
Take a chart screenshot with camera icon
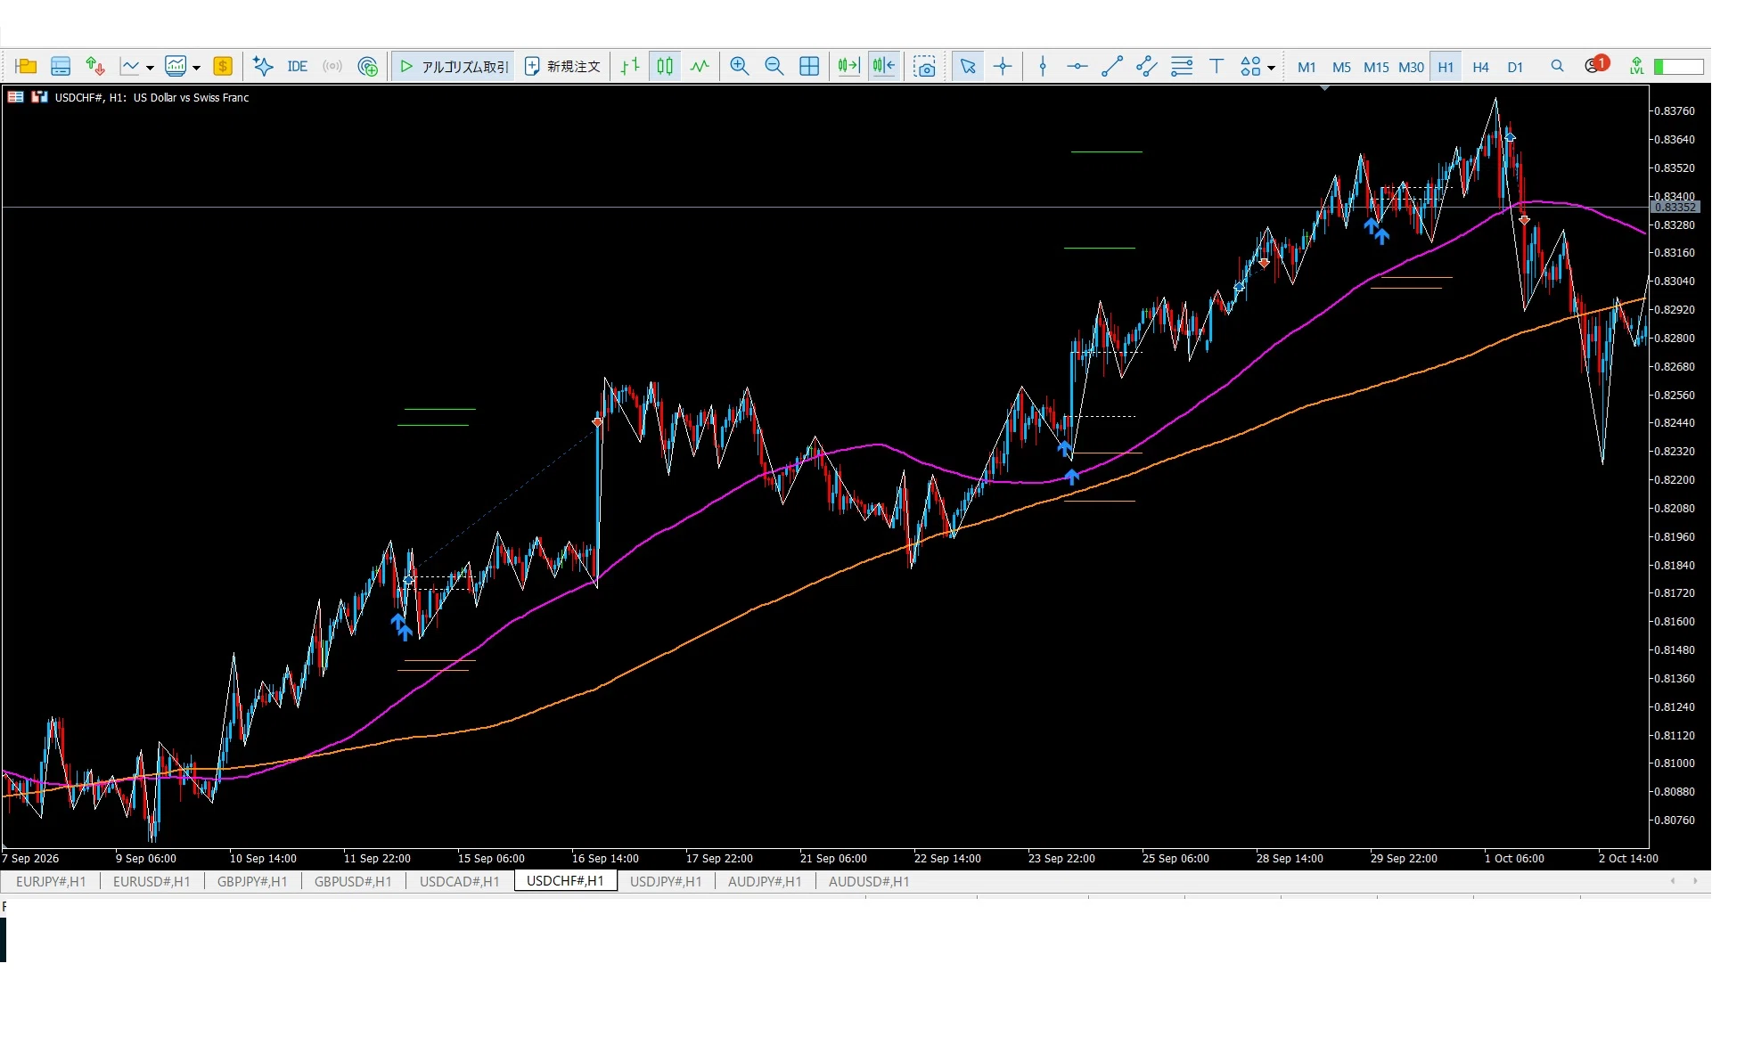925,67
